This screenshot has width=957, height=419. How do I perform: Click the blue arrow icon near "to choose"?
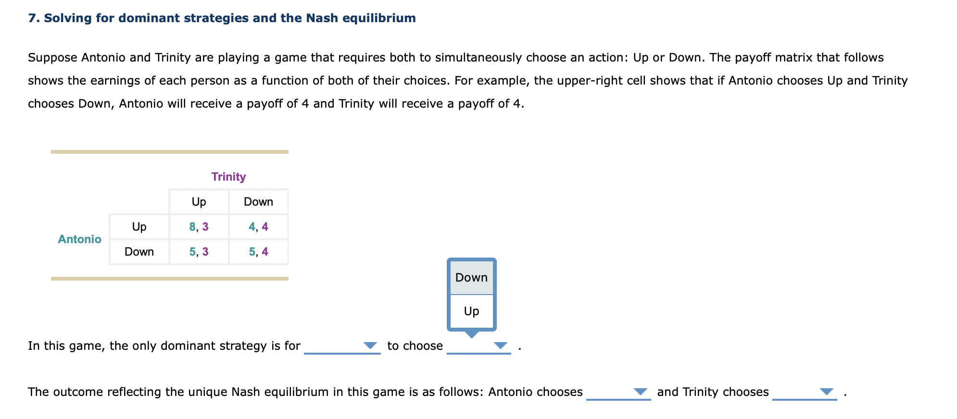[x=500, y=345]
